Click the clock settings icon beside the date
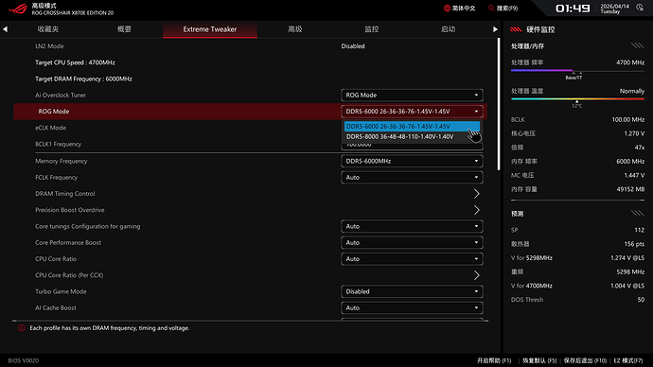This screenshot has width=653, height=367. [640, 8]
